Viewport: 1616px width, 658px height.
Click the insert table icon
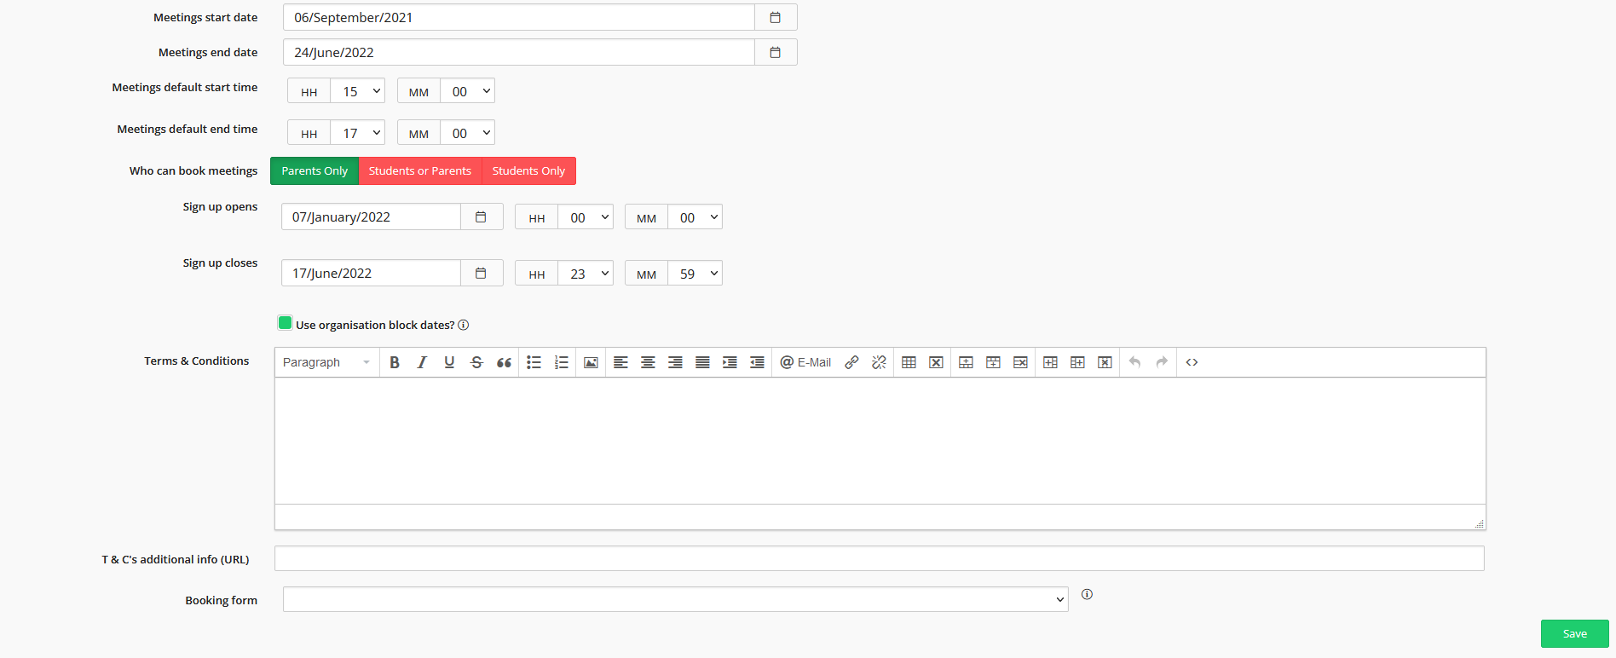click(909, 362)
